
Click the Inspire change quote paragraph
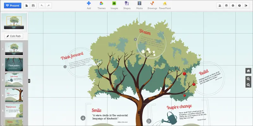193,115
